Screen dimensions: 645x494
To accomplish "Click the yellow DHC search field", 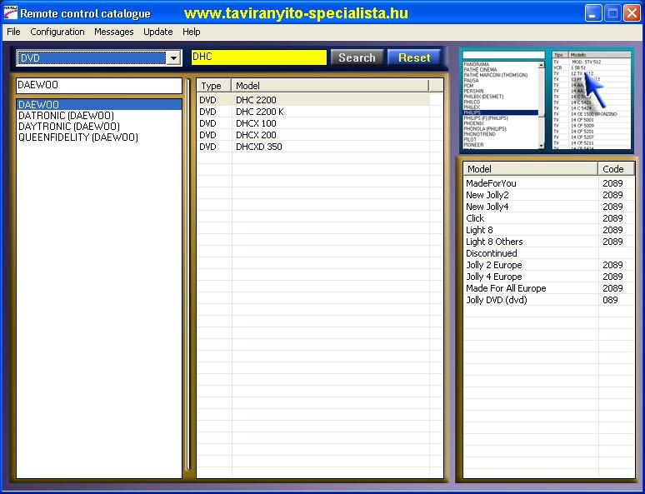I will point(258,57).
